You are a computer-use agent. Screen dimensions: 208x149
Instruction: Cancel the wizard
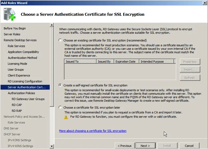[x=189, y=146]
